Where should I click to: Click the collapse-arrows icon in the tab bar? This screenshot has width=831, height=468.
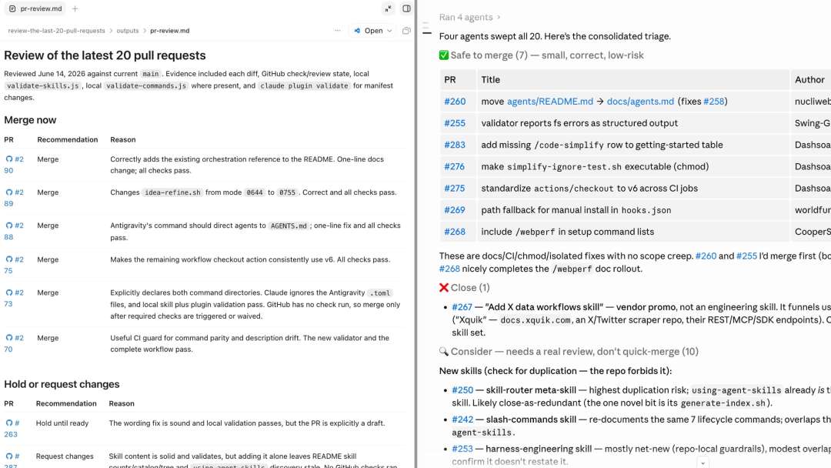[x=388, y=8]
